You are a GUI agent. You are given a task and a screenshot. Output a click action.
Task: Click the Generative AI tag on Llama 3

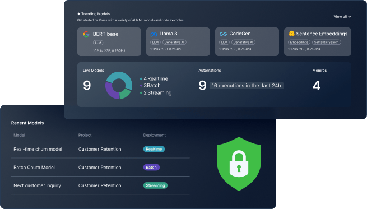coord(174,43)
